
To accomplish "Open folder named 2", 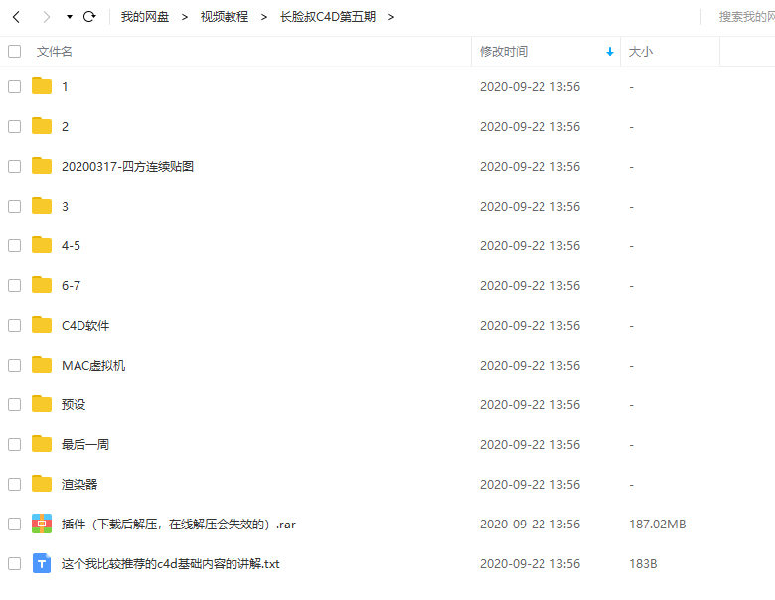I will [x=65, y=127].
